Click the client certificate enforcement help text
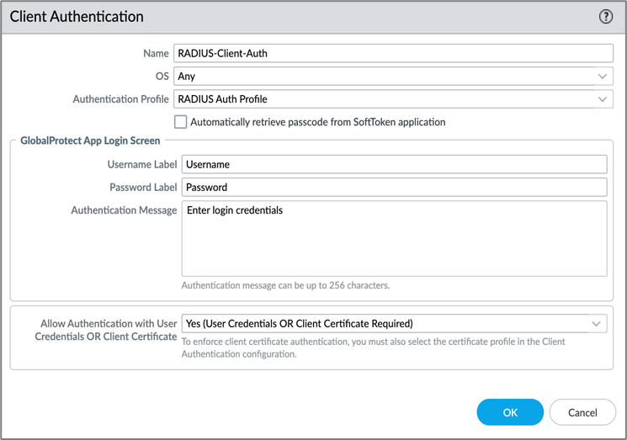The image size is (627, 440). (x=373, y=347)
